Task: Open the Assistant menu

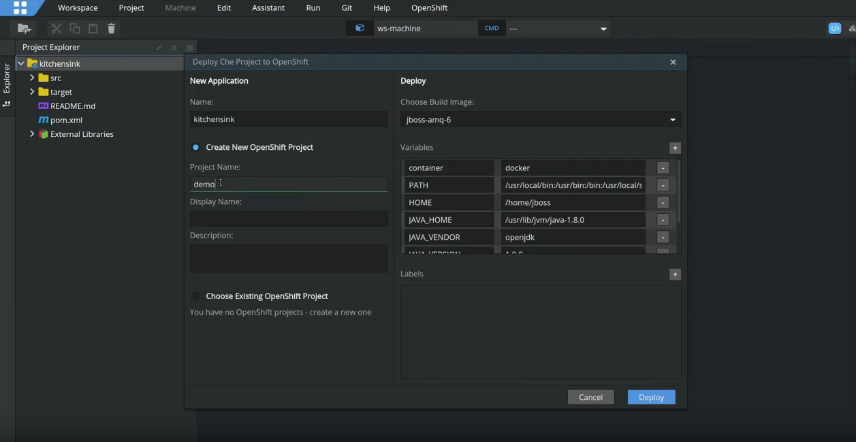Action: (x=268, y=7)
